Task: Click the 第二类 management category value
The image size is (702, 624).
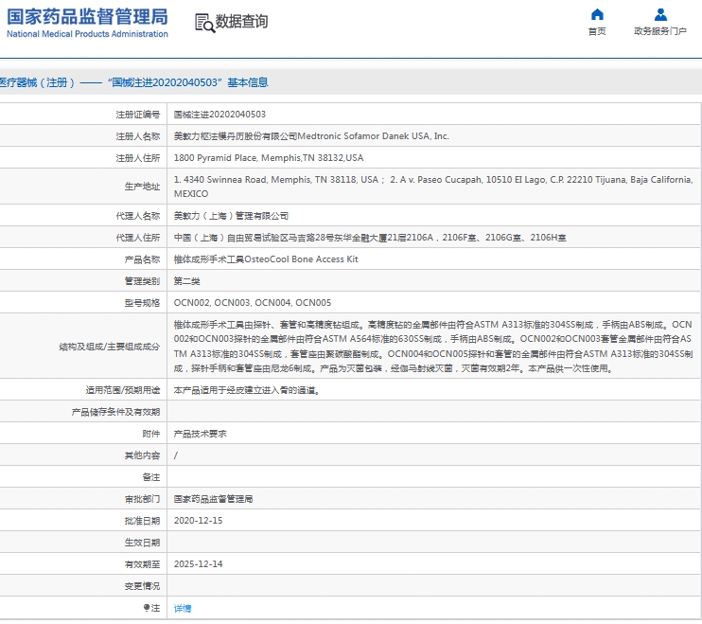Action: pos(186,281)
